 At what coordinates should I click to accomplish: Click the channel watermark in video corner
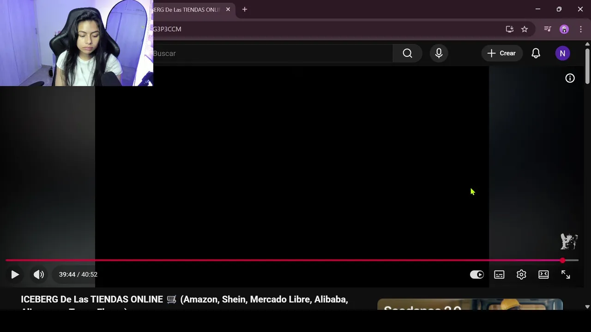[x=569, y=241]
